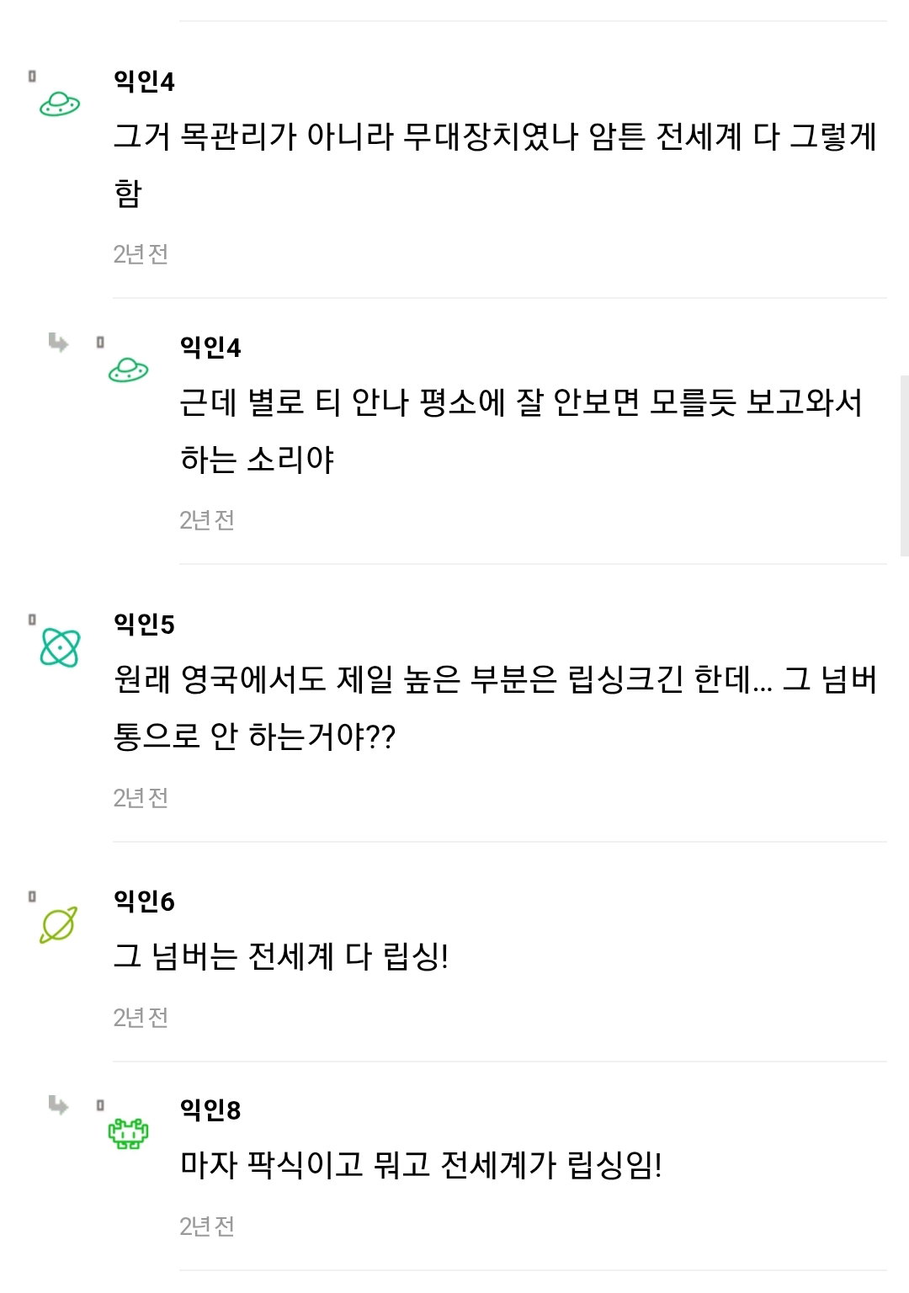Click the small marker icon left of 익인6's avatar
The width and height of the screenshot is (909, 1293).
[32, 897]
